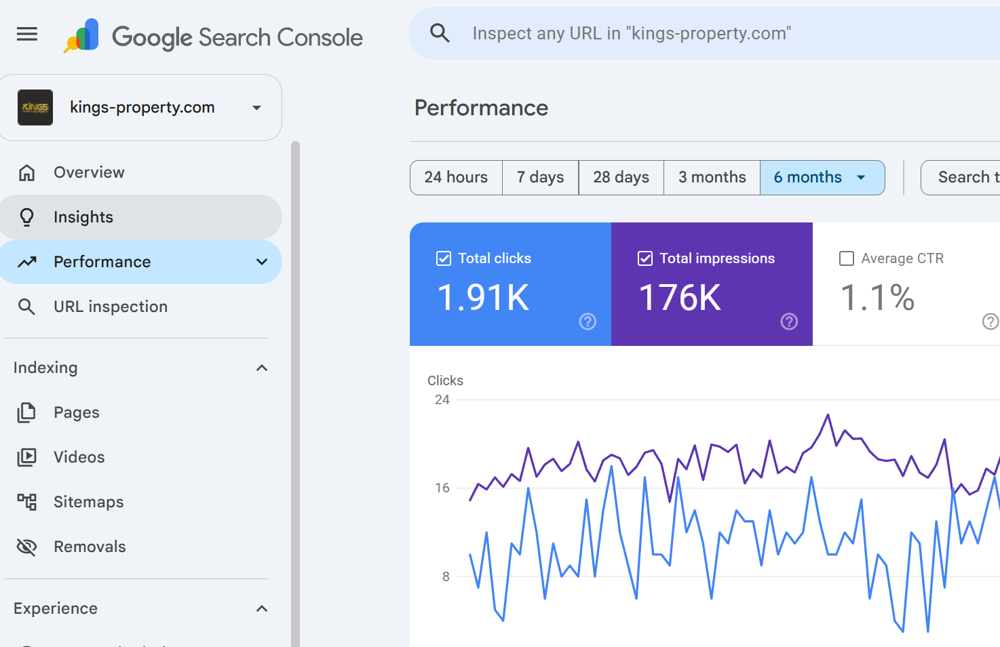Screen dimensions: 1000x647
Task: Open the Removals page
Action: [140, 547]
